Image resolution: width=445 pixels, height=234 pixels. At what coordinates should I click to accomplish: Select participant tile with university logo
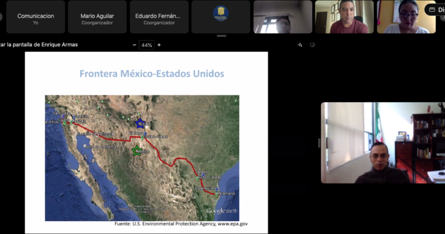[221, 17]
